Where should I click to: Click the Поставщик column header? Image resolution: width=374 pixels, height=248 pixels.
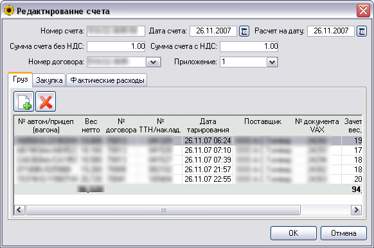click(263, 126)
